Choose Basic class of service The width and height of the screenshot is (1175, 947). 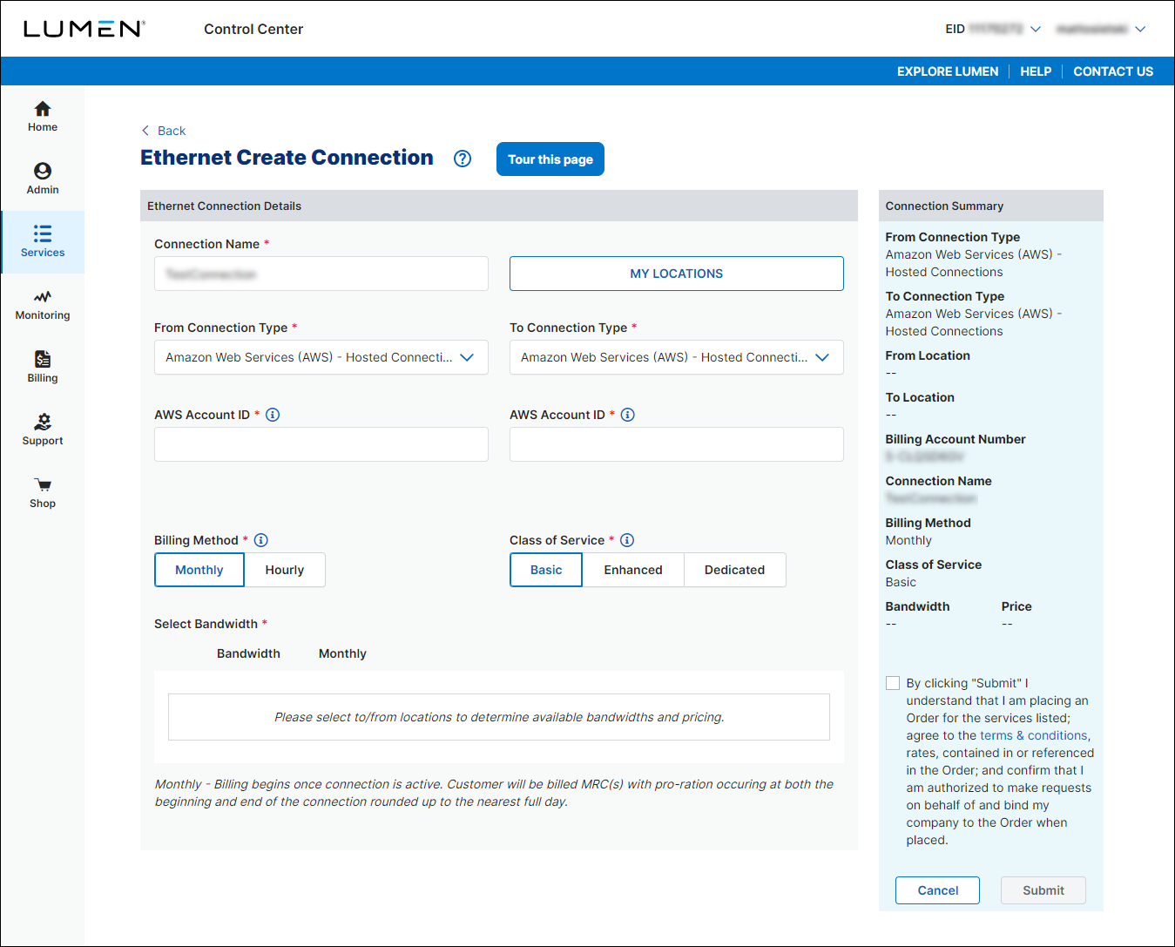546,570
